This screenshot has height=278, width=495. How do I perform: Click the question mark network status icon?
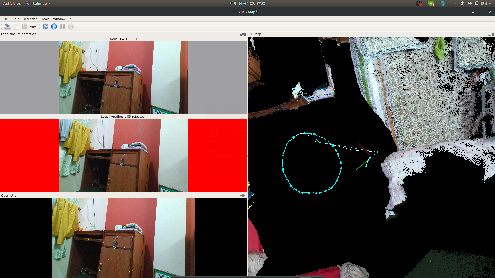(x=455, y=4)
